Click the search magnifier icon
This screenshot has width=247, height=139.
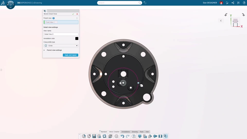[139, 3]
